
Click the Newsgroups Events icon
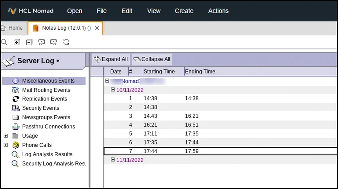pyautogui.click(x=15, y=117)
